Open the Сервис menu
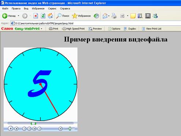This screenshot has width=181, height=136. (x=52, y=8)
